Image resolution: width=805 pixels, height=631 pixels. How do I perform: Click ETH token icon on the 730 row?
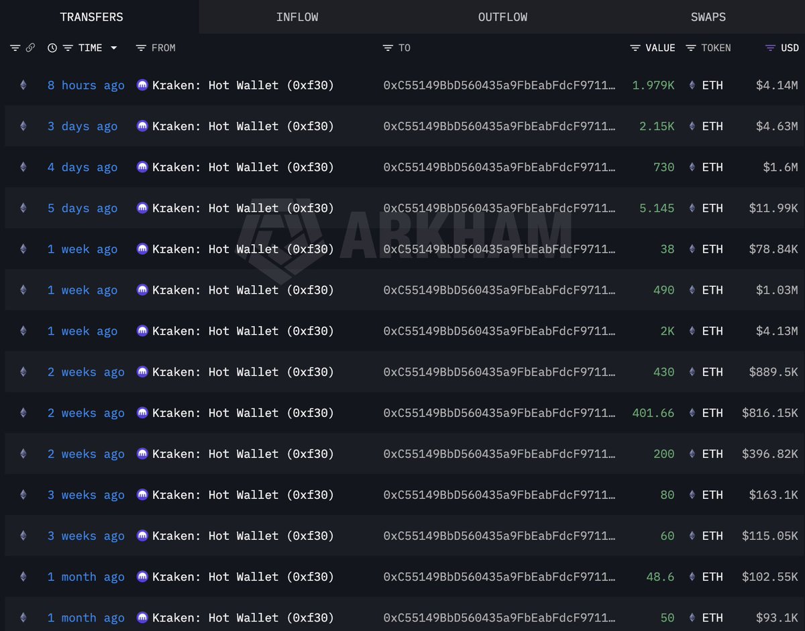coord(692,167)
